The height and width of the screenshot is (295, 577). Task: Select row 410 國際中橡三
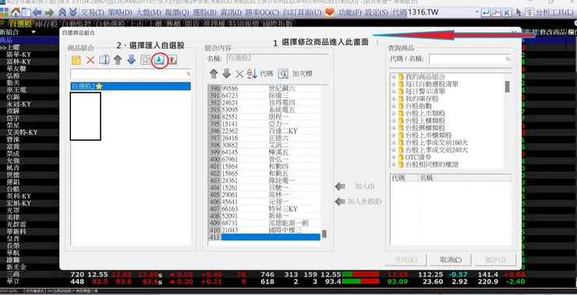[x=264, y=230]
